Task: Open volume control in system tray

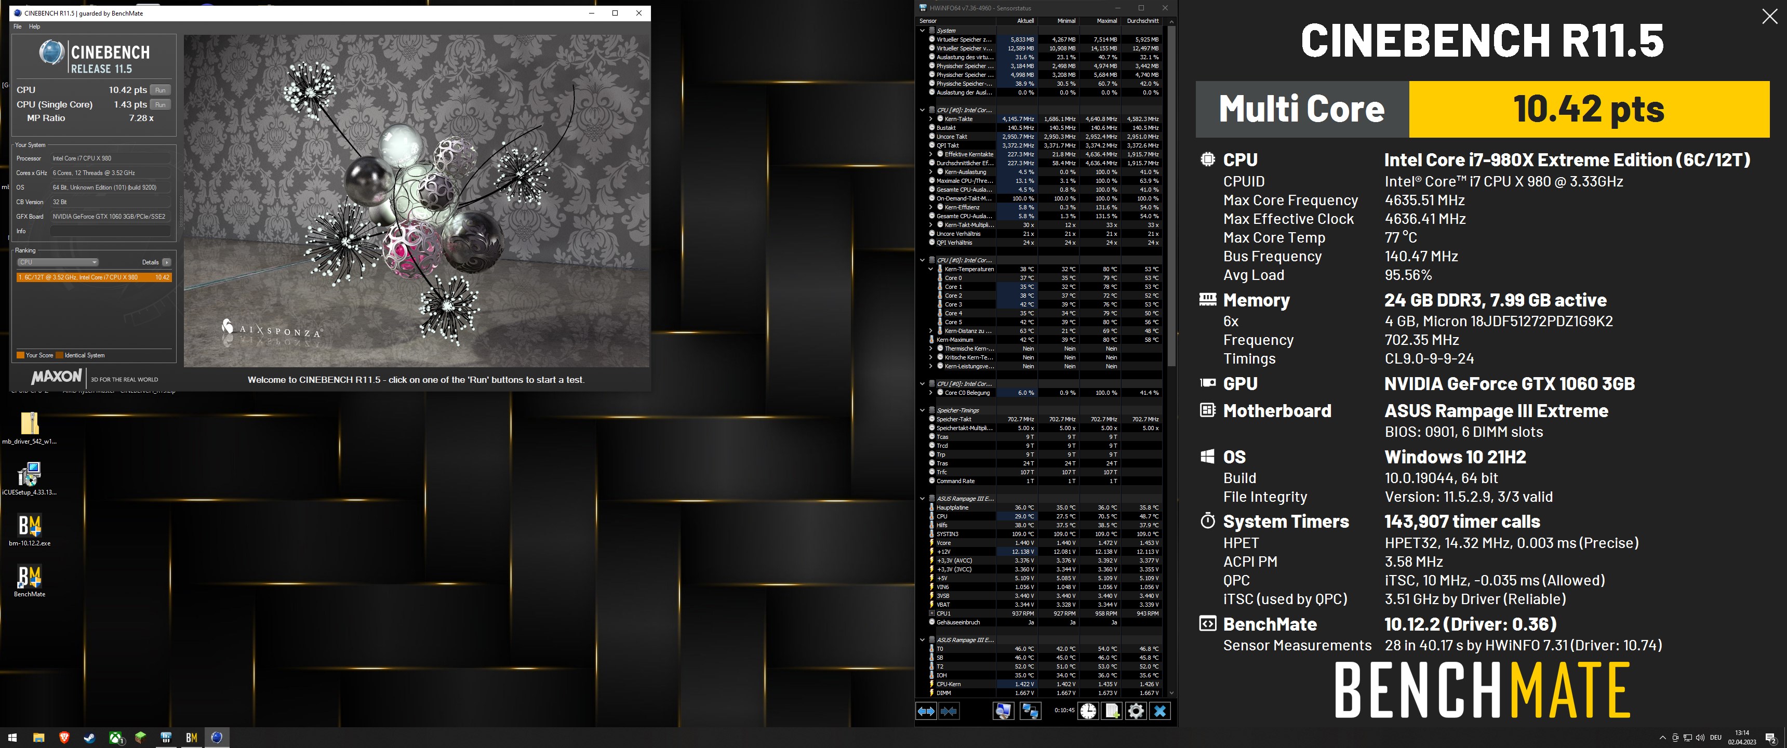Action: tap(1700, 738)
